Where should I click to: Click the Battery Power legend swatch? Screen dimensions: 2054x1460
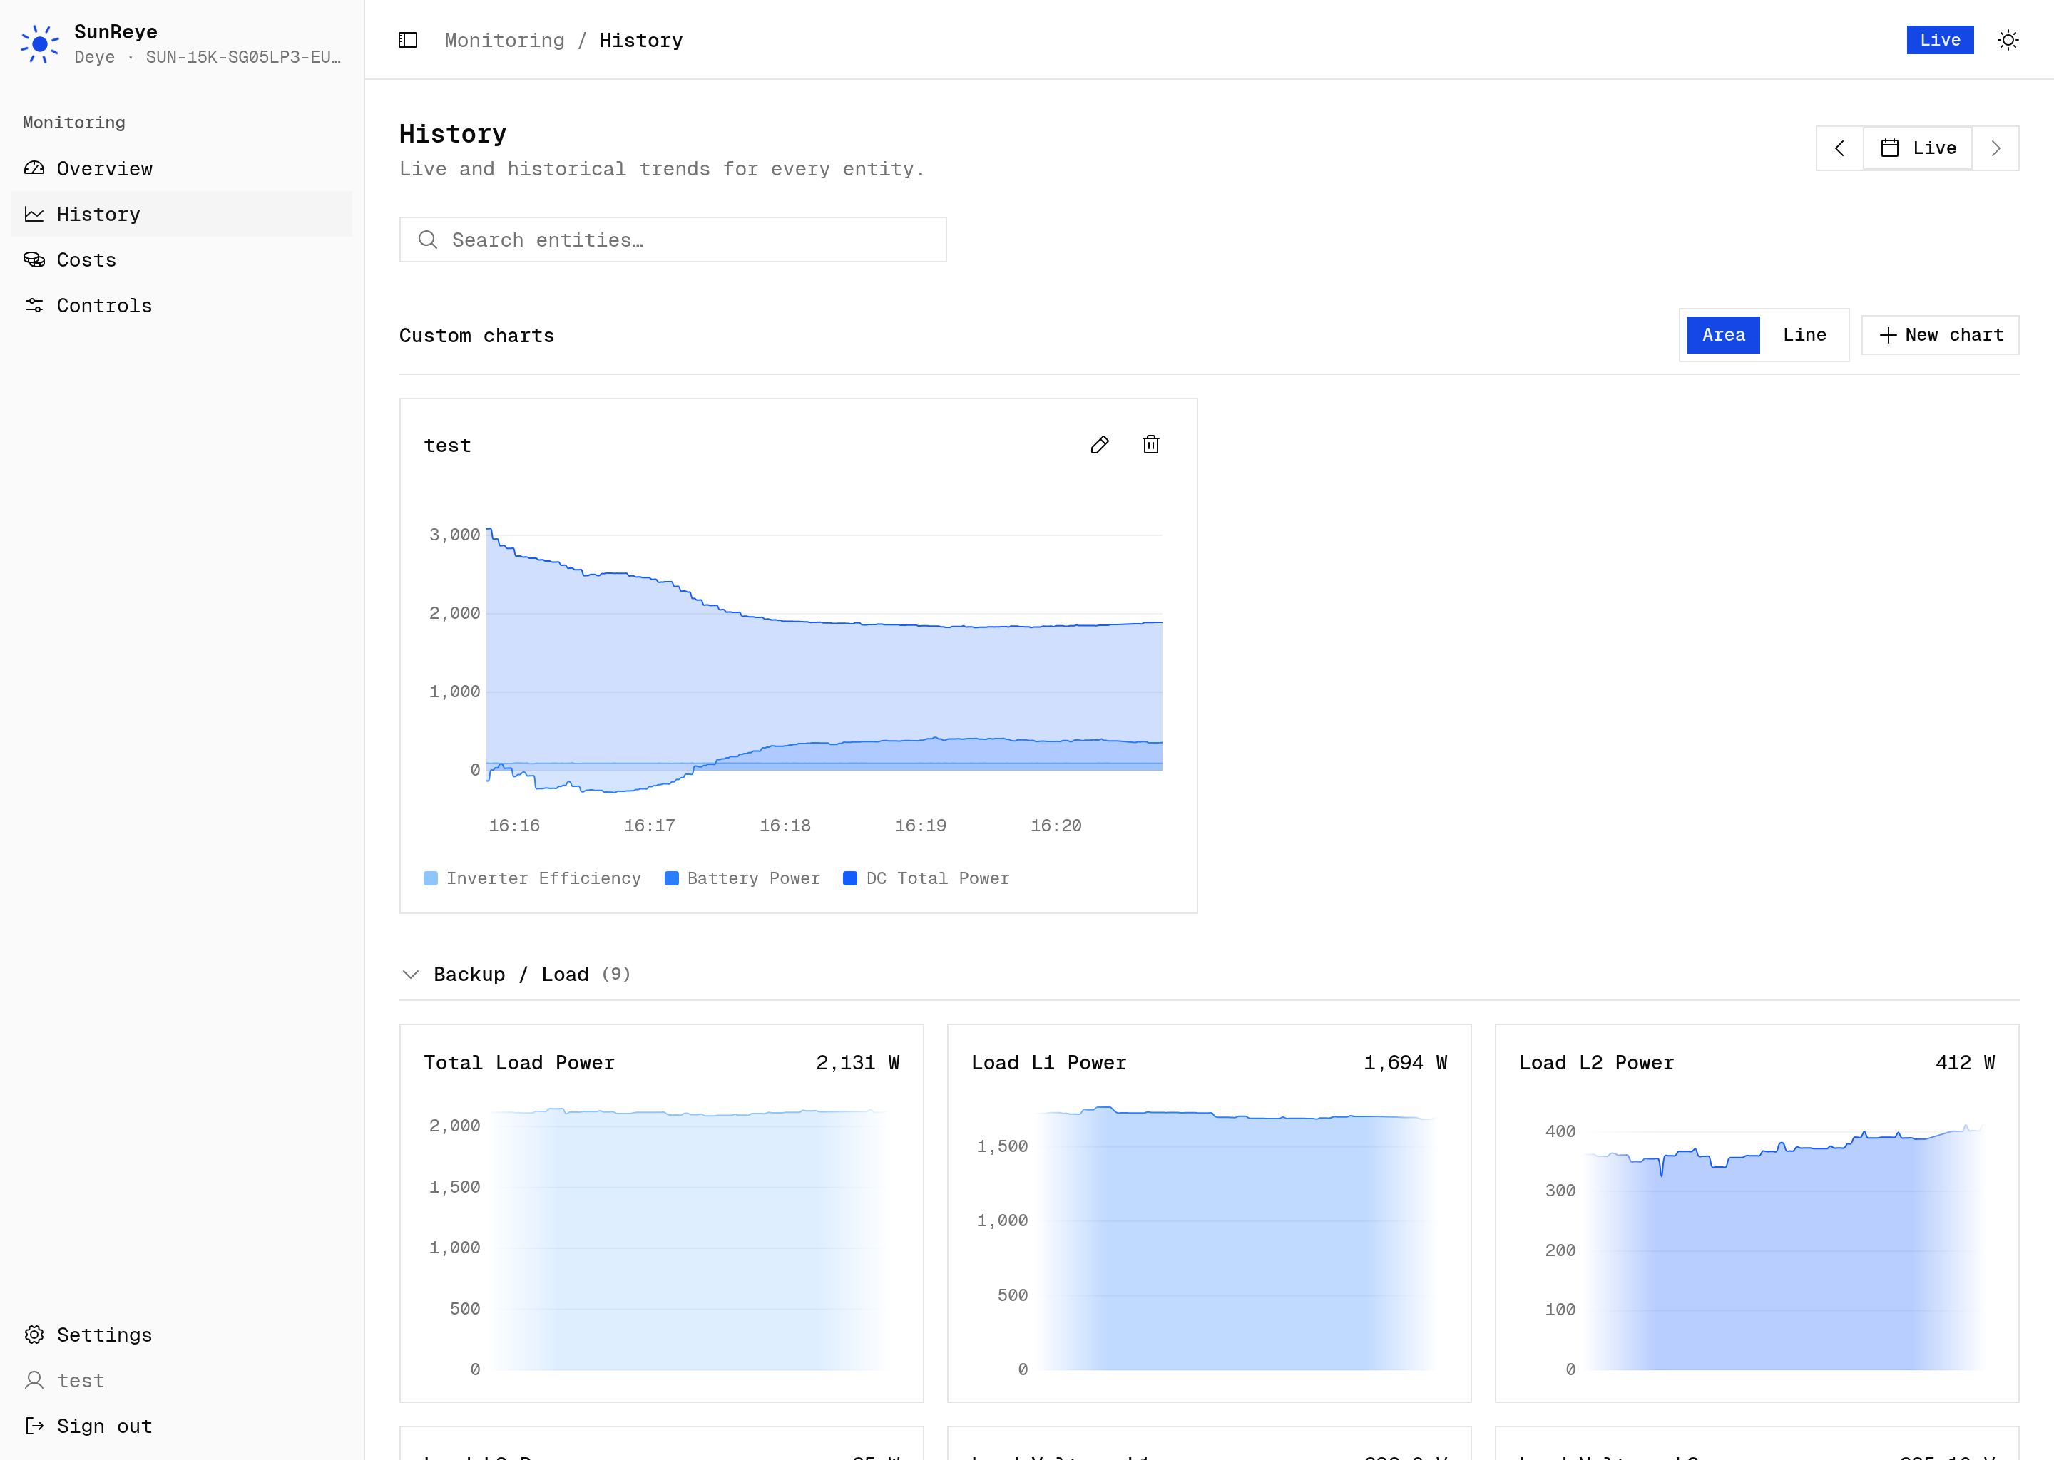click(x=672, y=878)
